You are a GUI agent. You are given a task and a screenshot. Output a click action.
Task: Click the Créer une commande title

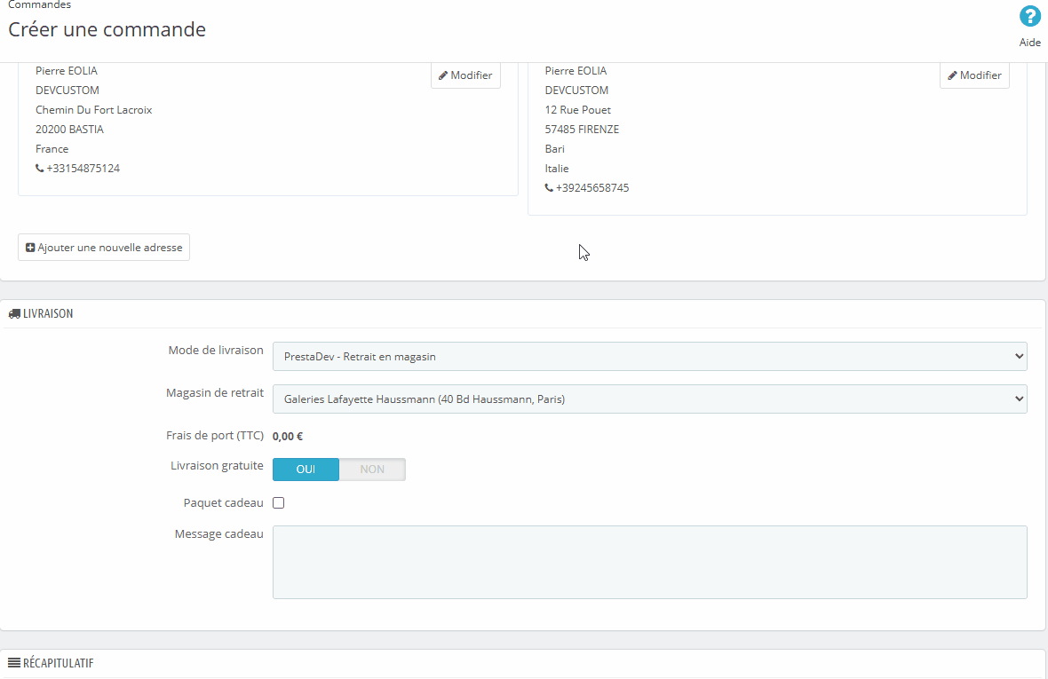point(107,29)
